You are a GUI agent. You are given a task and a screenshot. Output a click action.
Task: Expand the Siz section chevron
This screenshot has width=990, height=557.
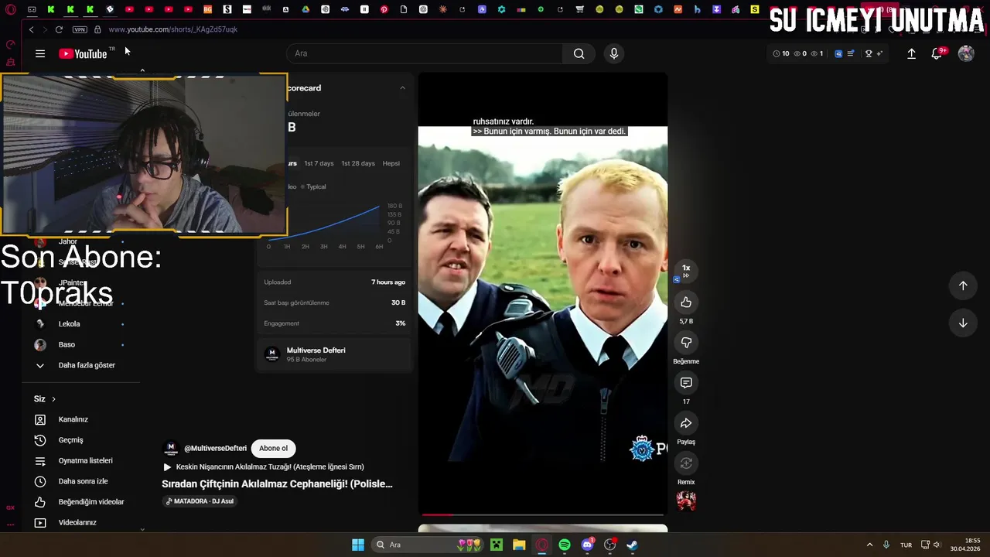point(53,399)
